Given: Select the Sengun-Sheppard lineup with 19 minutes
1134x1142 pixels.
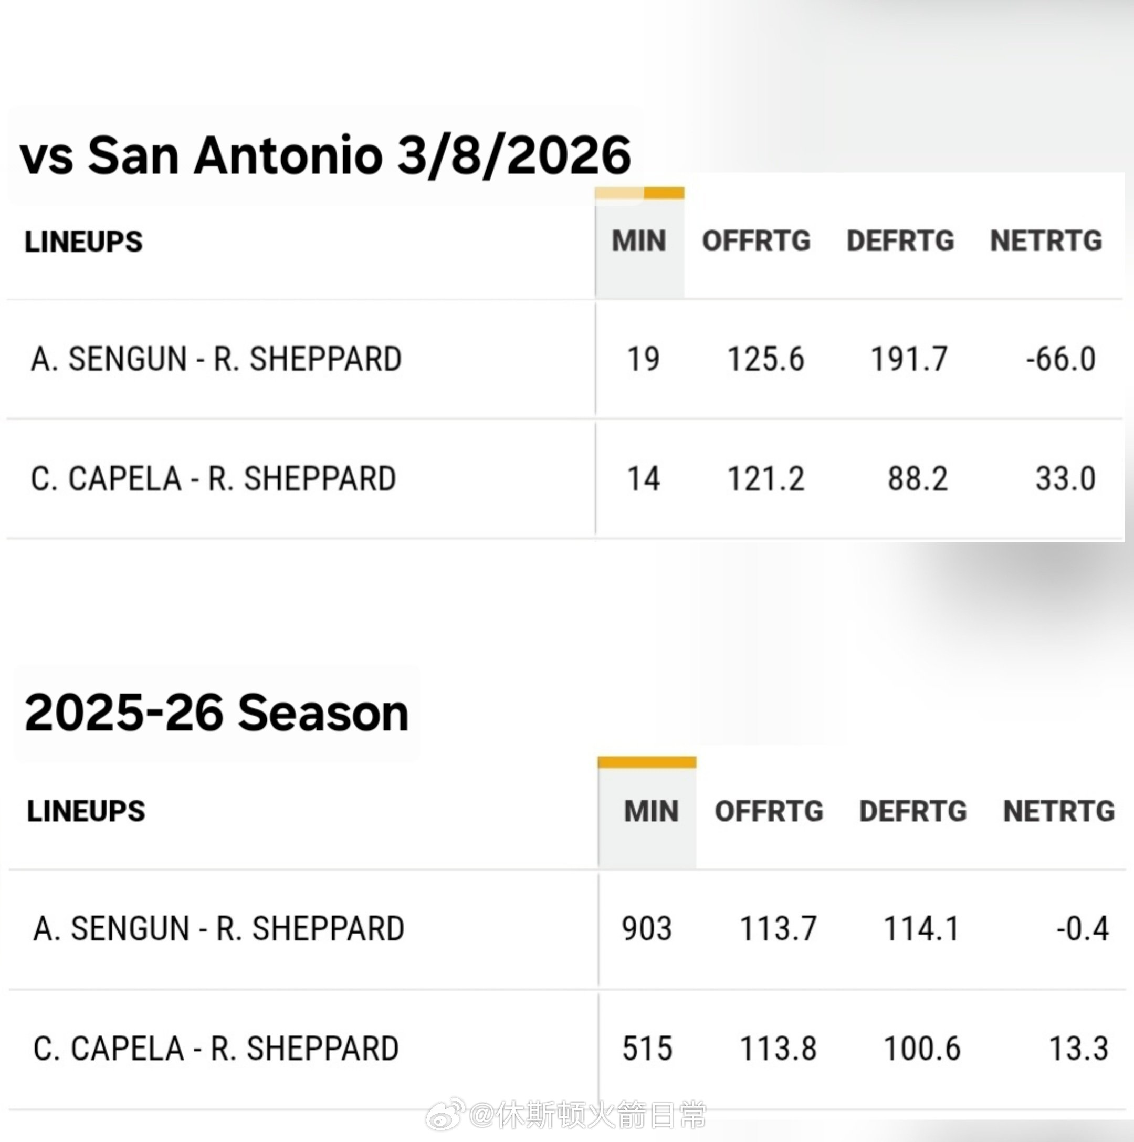Looking at the screenshot, I should (216, 359).
